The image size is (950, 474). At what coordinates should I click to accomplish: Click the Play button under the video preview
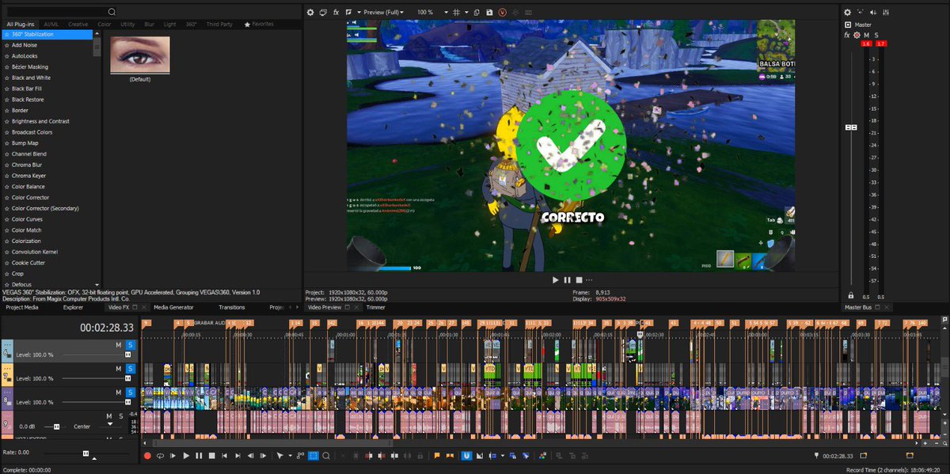[556, 280]
